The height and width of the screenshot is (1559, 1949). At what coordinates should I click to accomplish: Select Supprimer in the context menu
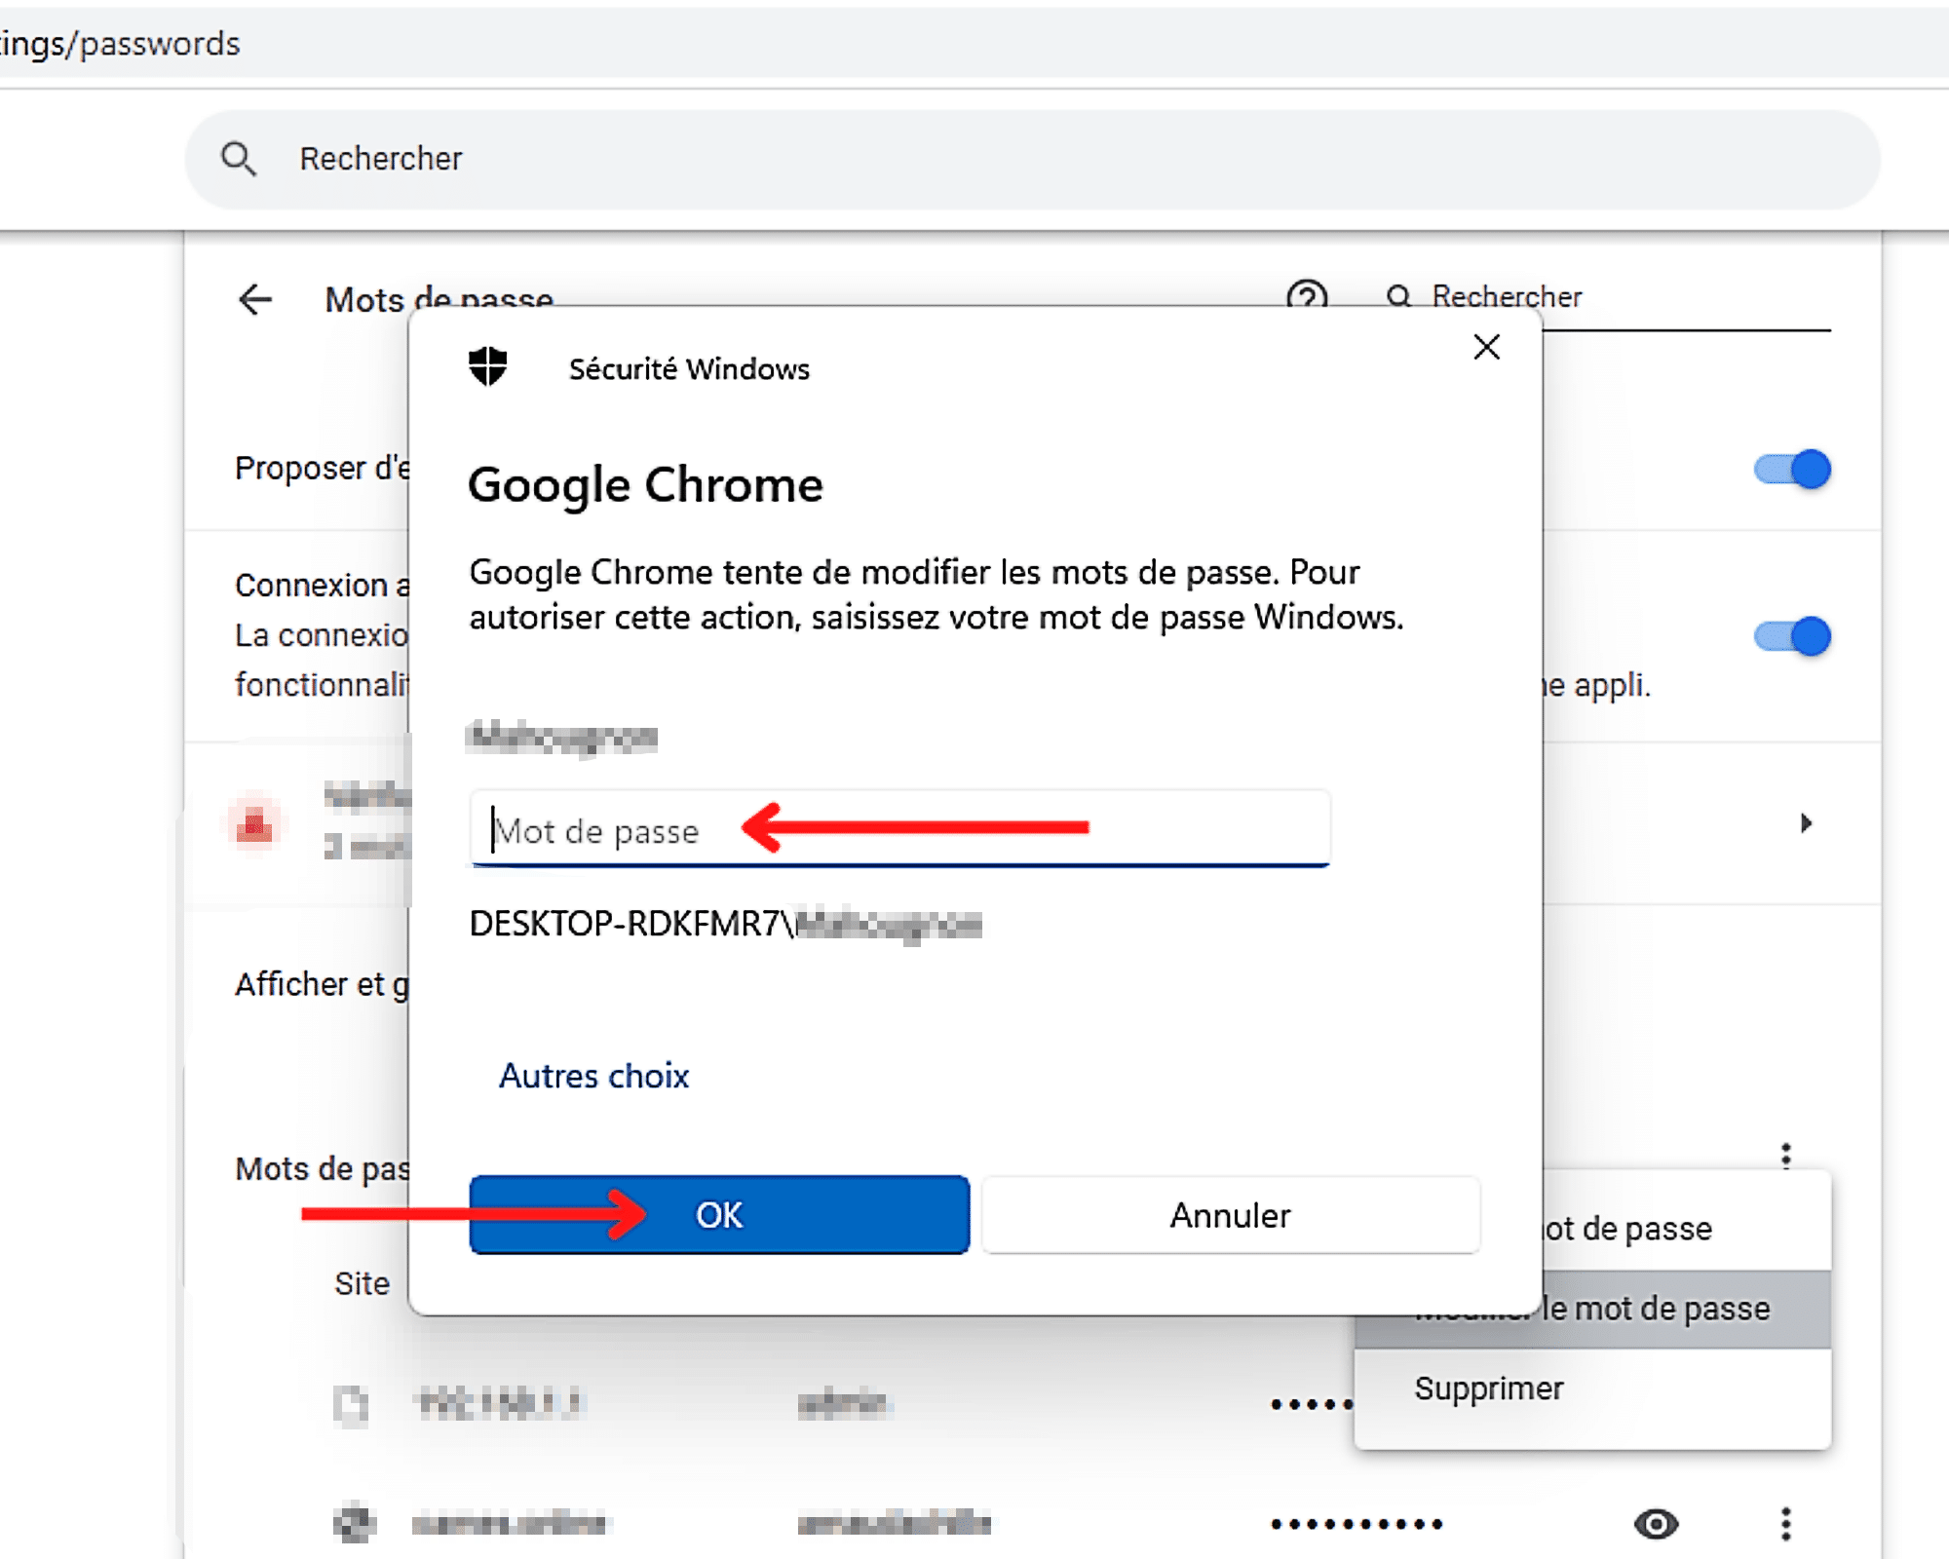(x=1592, y=1388)
